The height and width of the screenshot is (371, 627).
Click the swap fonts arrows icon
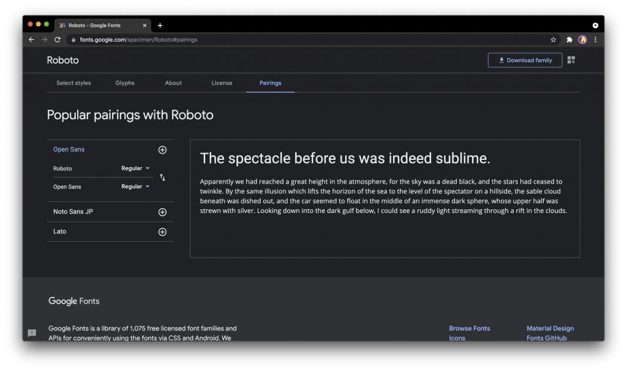point(162,178)
